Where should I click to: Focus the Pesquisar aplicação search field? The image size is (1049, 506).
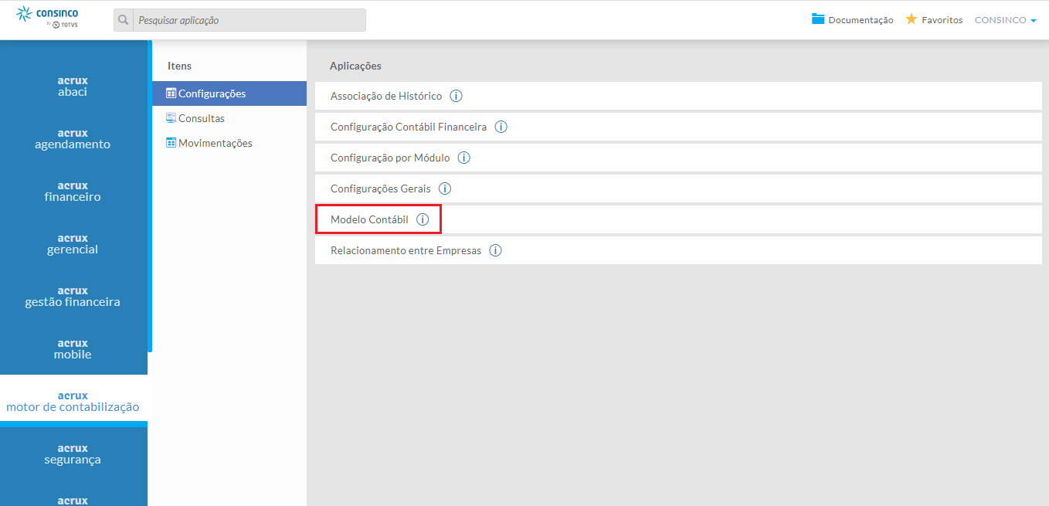pyautogui.click(x=250, y=20)
